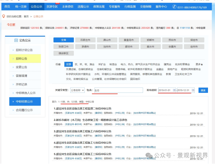
Task: Select the 全部 industry filter
Action: 68,64
